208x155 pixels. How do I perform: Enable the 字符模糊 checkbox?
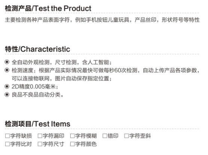click(x=73, y=136)
